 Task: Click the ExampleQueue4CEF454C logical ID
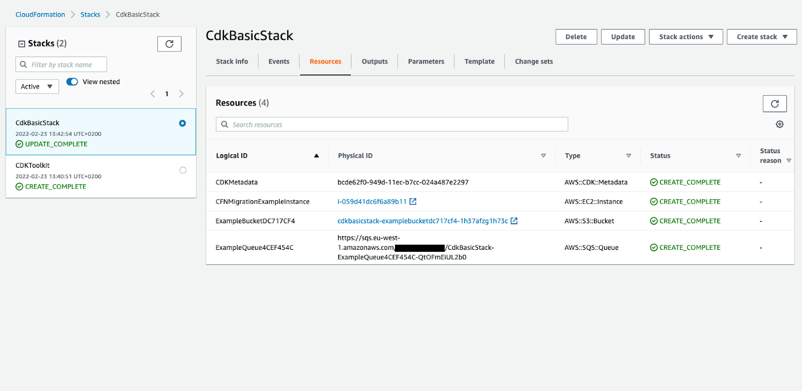tap(255, 247)
